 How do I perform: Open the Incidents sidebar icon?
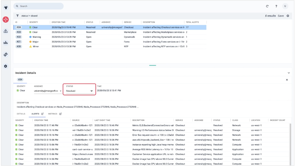point(6,19)
